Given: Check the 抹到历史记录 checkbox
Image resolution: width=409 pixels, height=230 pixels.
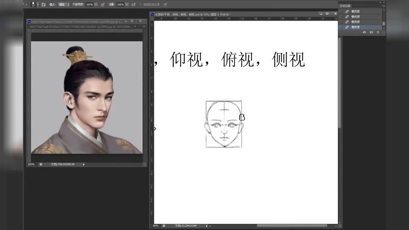Looking at the screenshot, I should tap(141, 4).
